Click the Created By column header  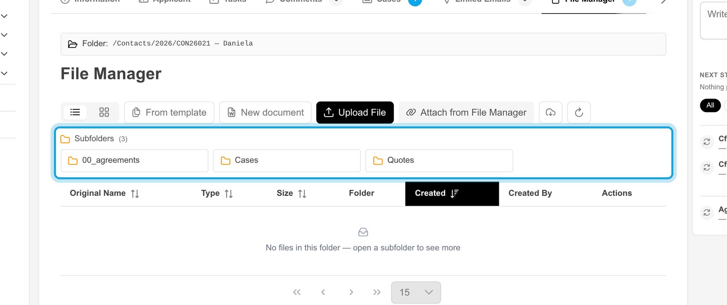[530, 193]
